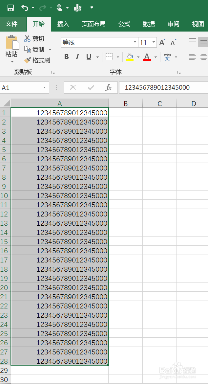Click 复制 copy button
This screenshot has height=384, width=208.
[34, 49]
